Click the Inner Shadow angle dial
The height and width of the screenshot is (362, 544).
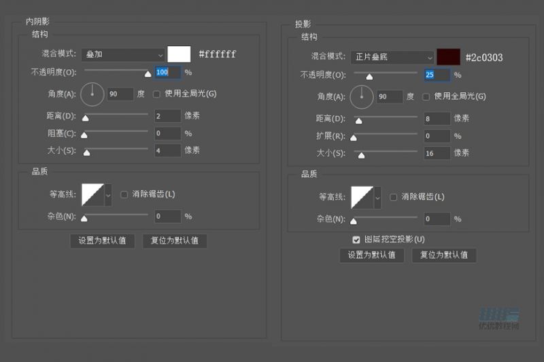pyautogui.click(x=92, y=94)
